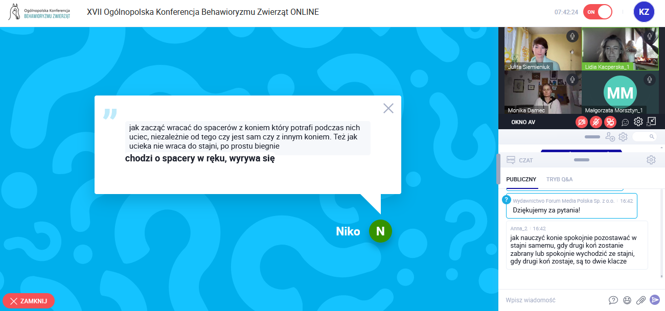The image size is (665, 311).
Task: Toggle Małgorzata Morsztyn_1's microphone icon
Action: [650, 79]
